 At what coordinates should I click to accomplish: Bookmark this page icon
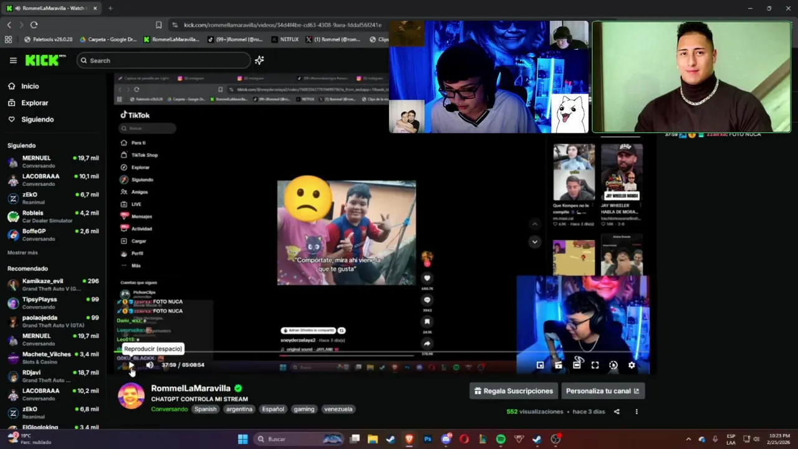pyautogui.click(x=158, y=25)
